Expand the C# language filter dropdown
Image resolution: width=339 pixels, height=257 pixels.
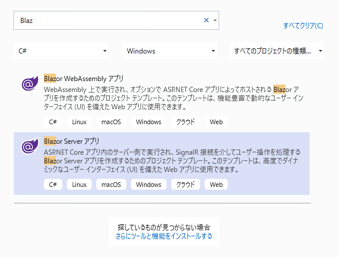point(105,51)
